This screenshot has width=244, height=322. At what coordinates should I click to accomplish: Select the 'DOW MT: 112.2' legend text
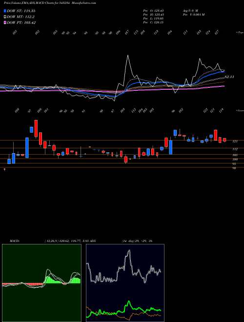(x=20, y=17)
